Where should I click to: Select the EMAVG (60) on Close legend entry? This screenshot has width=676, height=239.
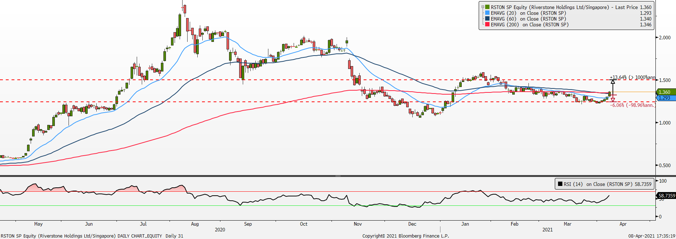528,19
